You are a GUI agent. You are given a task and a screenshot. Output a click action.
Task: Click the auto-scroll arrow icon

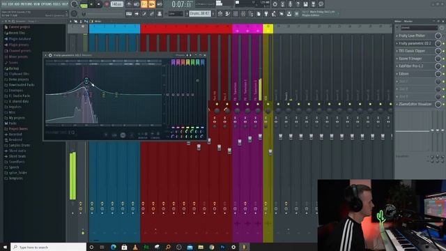click(137, 14)
